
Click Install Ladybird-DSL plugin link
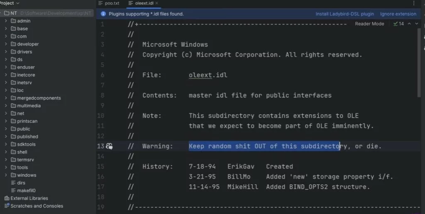[x=344, y=14]
